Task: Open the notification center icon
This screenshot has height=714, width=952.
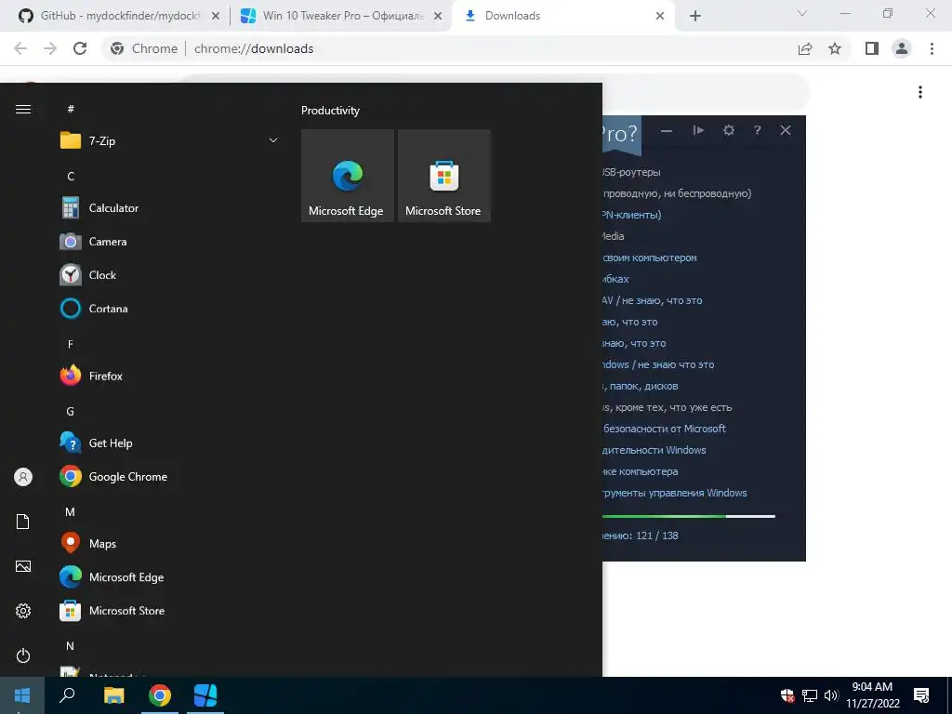Action: (x=921, y=695)
